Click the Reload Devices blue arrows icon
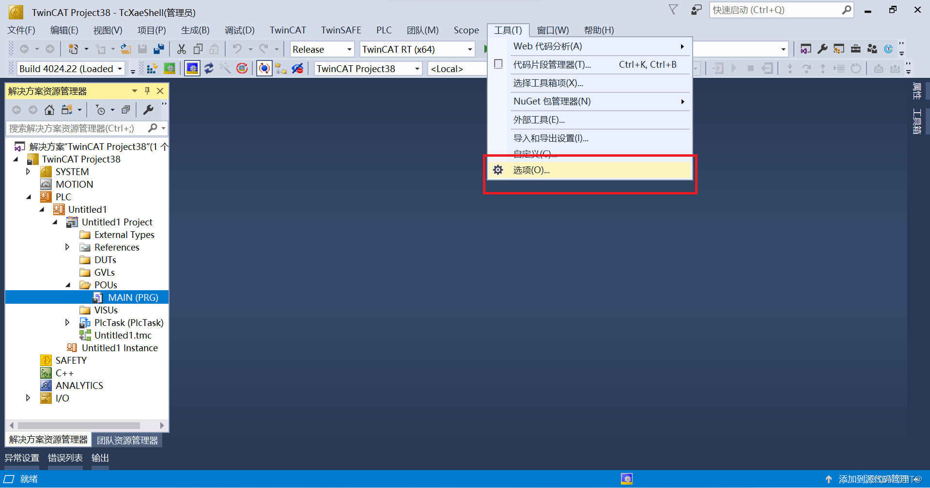The height and width of the screenshot is (488, 930). [209, 69]
